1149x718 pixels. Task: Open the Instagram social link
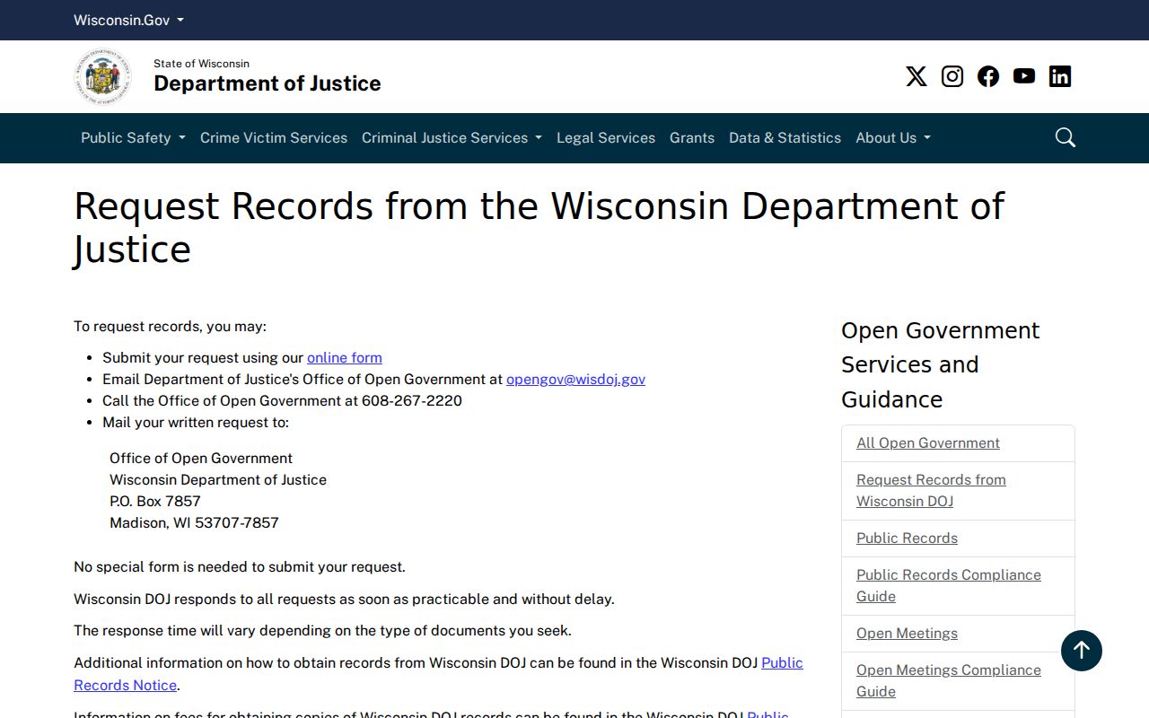[x=952, y=76]
